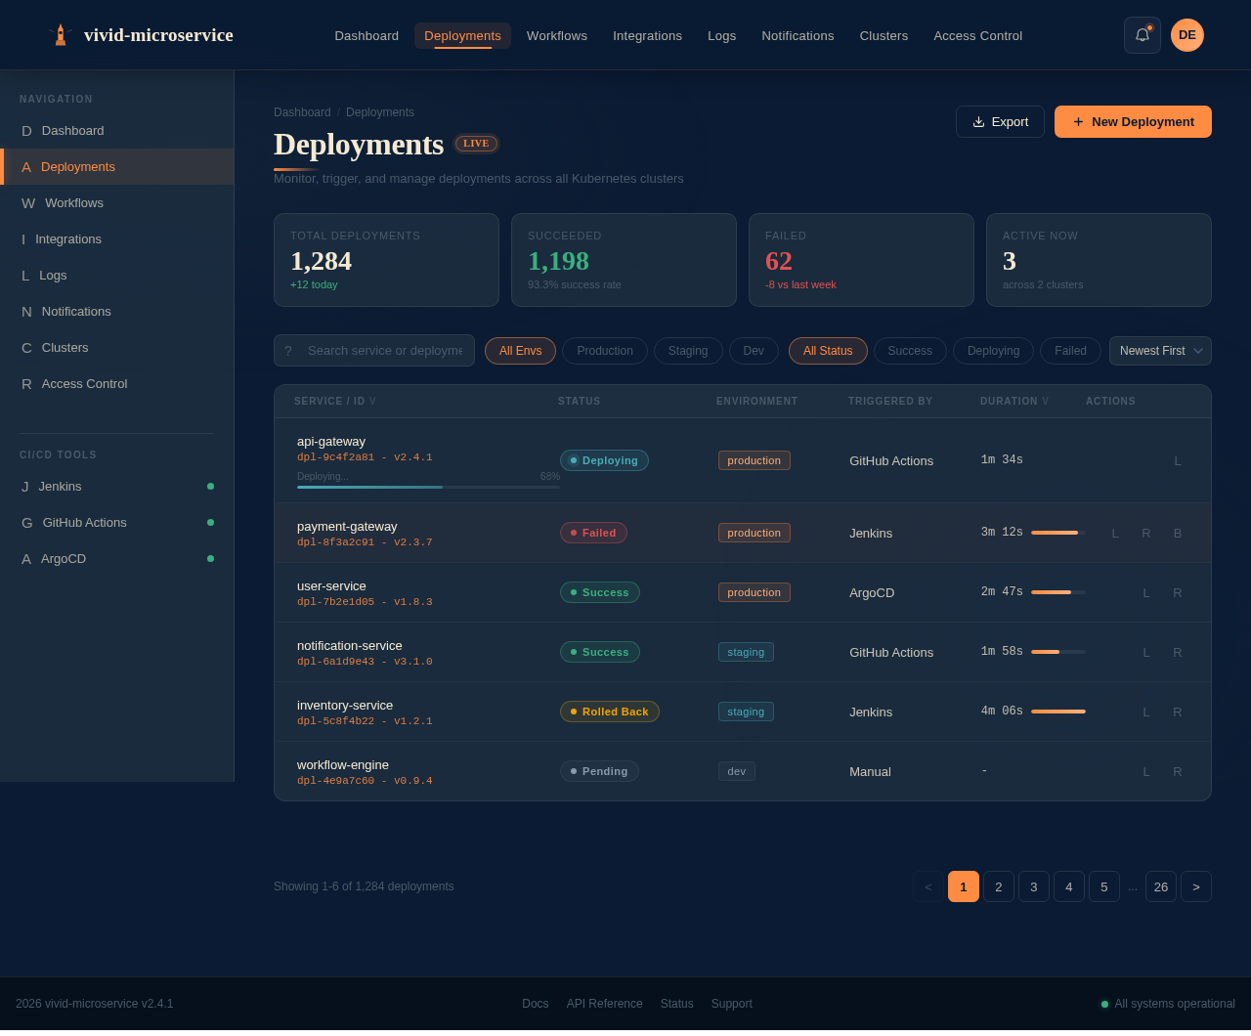Image resolution: width=1251 pixels, height=1036 pixels.
Task: Retry the payment-gateway deployment
Action: pos(1145,534)
